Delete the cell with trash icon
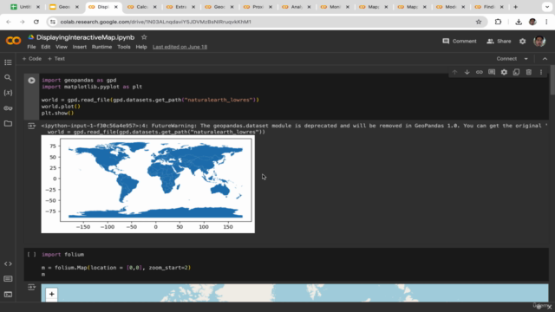This screenshot has height=312, width=555. 529,72
